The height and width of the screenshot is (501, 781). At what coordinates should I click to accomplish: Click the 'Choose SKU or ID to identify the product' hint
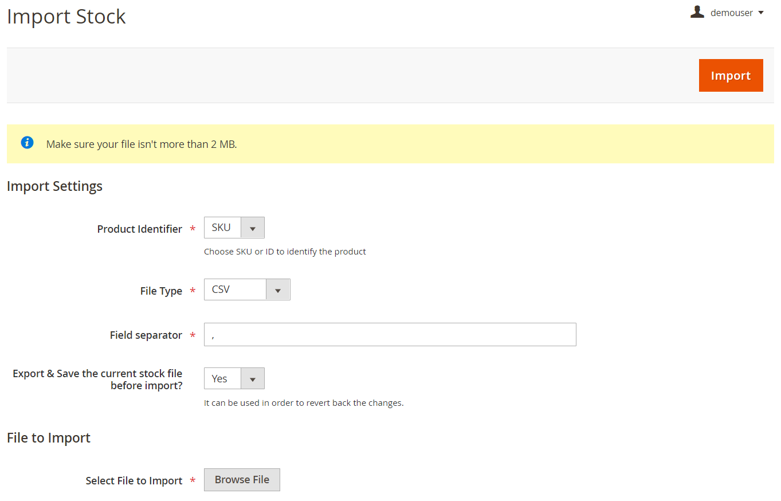[285, 252]
